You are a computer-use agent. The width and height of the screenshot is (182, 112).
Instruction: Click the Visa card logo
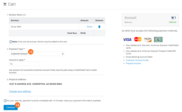[x=127, y=40]
